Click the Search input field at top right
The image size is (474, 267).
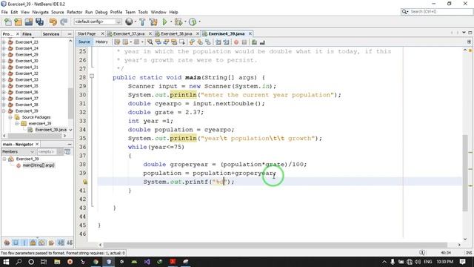[441, 12]
